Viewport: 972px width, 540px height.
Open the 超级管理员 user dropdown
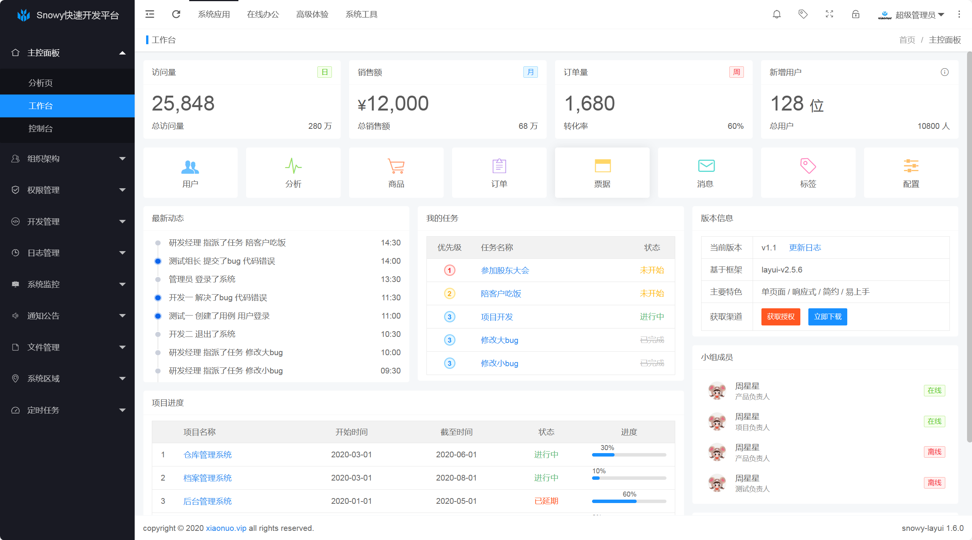916,15
